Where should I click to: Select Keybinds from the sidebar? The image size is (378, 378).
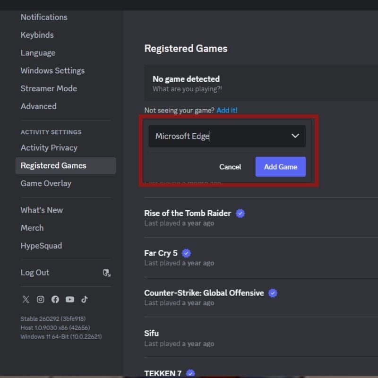point(37,35)
